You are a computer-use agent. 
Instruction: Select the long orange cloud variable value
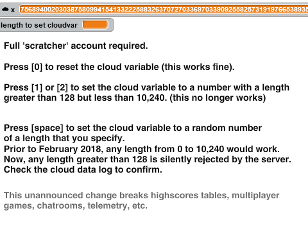click(164, 10)
